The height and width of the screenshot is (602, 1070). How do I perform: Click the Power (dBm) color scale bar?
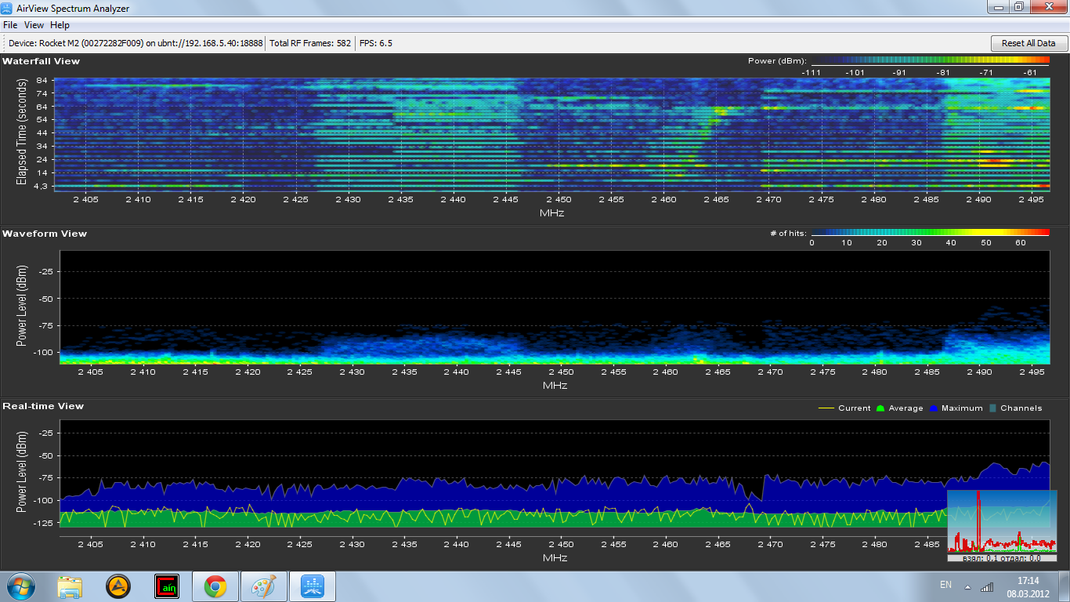point(930,61)
